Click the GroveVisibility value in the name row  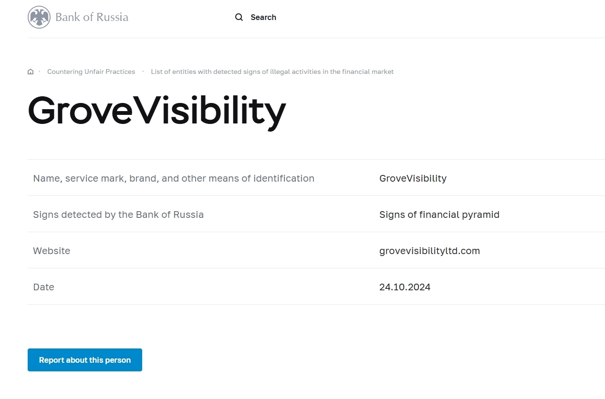coord(413,178)
